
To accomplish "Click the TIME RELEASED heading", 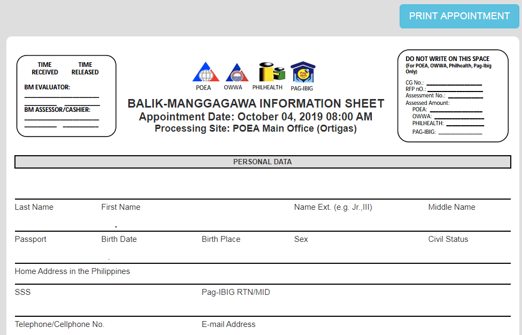I will coord(85,68).
